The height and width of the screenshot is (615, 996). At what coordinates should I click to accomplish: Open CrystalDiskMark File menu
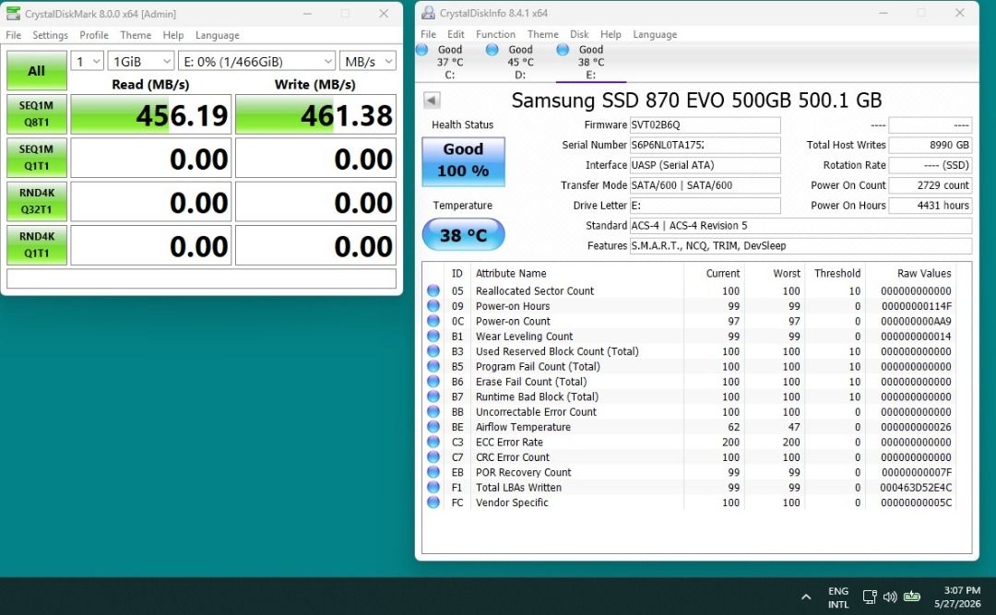pos(13,35)
